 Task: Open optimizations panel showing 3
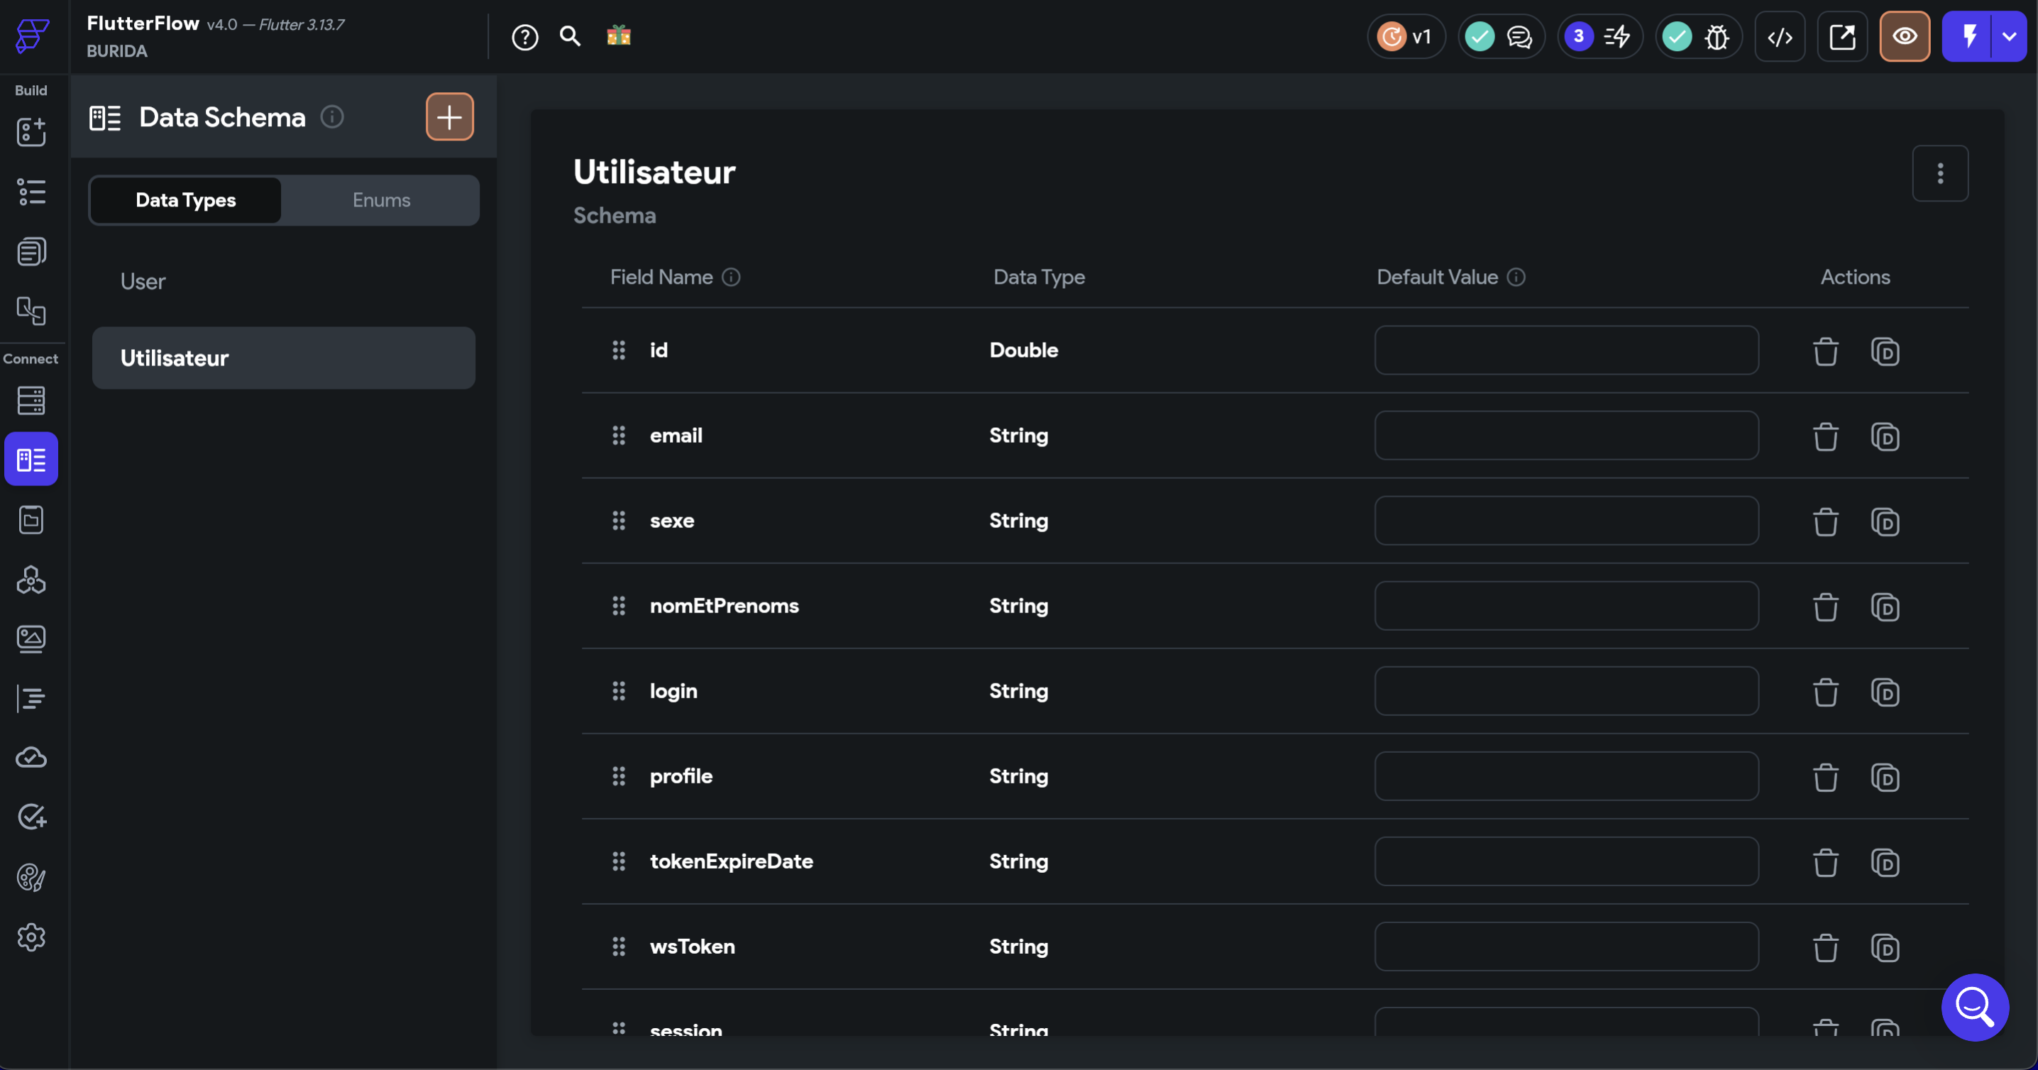pyautogui.click(x=1599, y=36)
